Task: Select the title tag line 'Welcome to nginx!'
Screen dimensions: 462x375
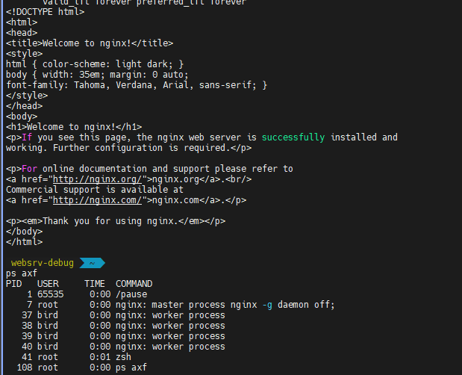Action: (90, 43)
